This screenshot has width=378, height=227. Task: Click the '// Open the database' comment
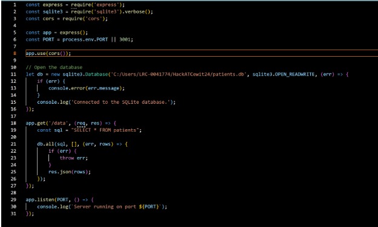(x=54, y=67)
